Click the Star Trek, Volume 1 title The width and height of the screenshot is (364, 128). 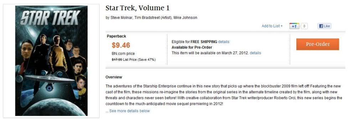point(137,8)
